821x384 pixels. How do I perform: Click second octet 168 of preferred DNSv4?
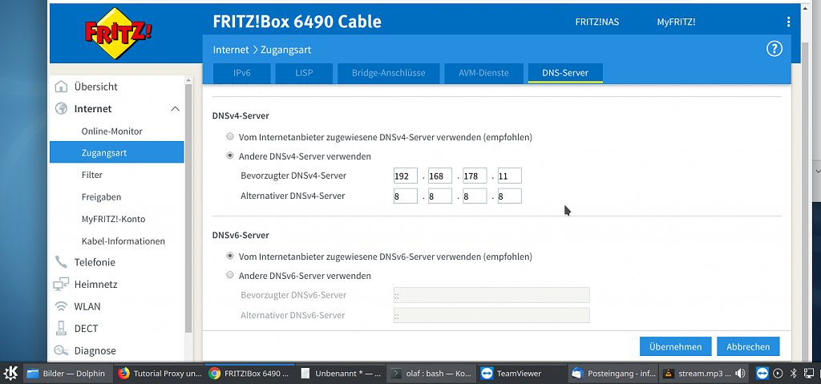[440, 176]
